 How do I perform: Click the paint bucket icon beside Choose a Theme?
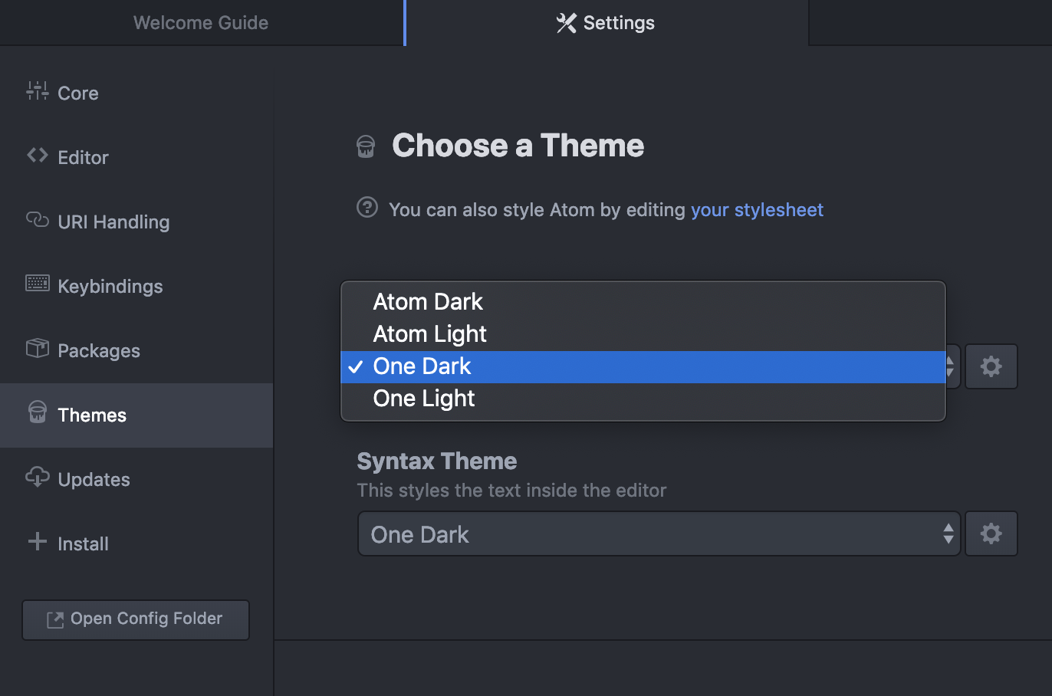366,146
